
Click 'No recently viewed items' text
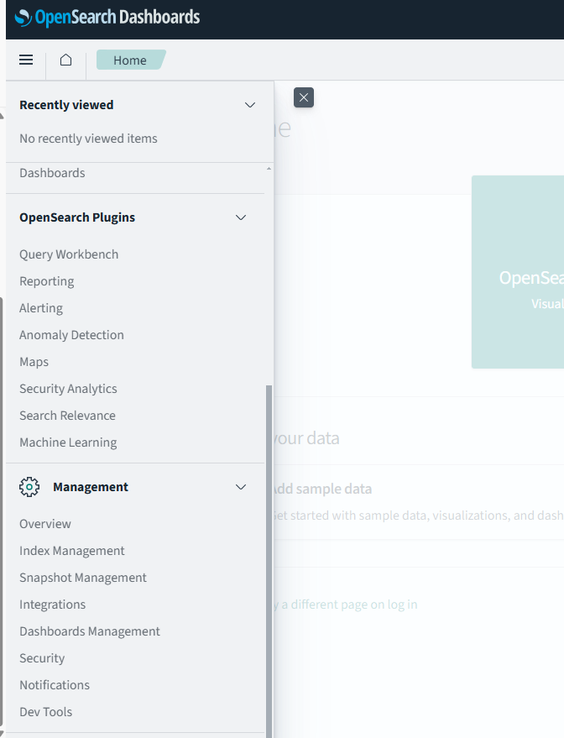pyautogui.click(x=88, y=139)
